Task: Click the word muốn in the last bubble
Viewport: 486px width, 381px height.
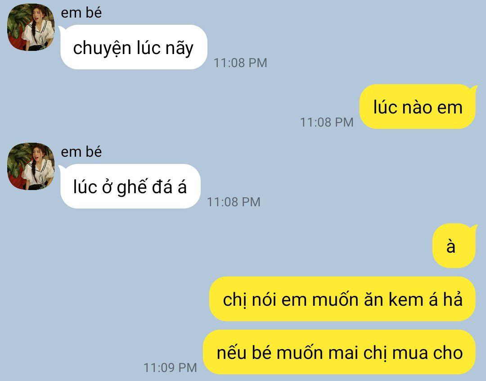Action: point(299,353)
